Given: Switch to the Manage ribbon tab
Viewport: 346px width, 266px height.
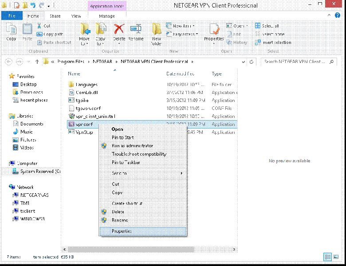Looking at the screenshot, I should [107, 16].
